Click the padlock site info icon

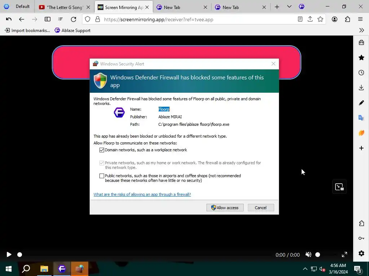(x=98, y=19)
